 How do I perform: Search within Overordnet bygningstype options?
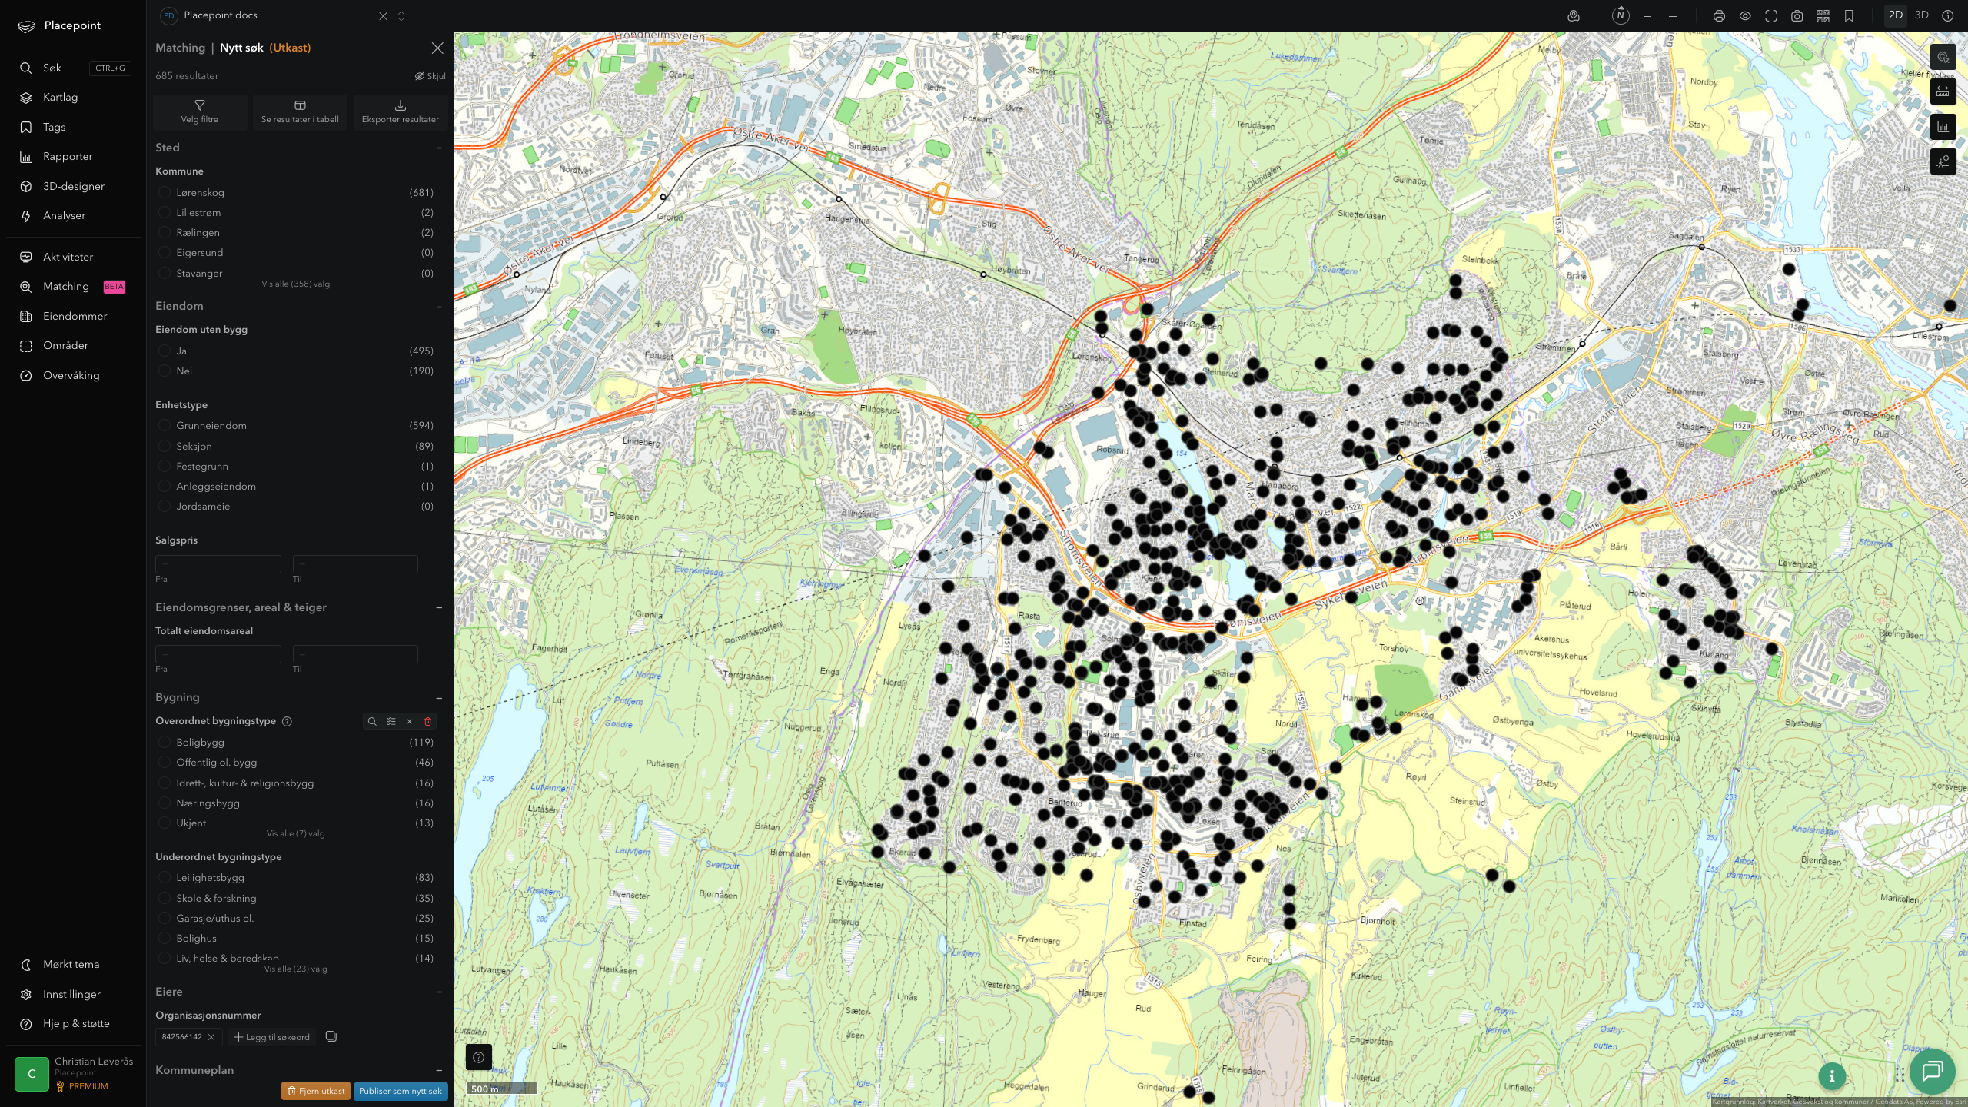tap(372, 721)
